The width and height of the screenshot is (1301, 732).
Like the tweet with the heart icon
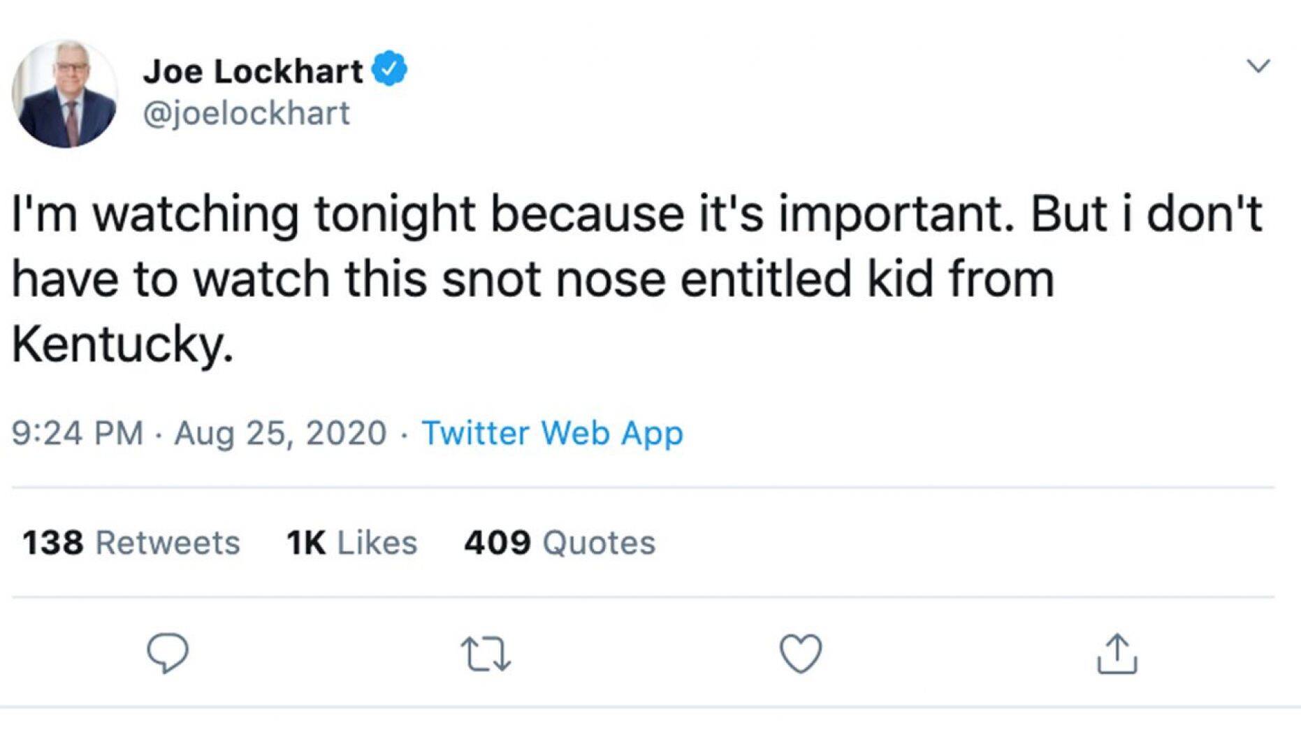click(x=800, y=654)
